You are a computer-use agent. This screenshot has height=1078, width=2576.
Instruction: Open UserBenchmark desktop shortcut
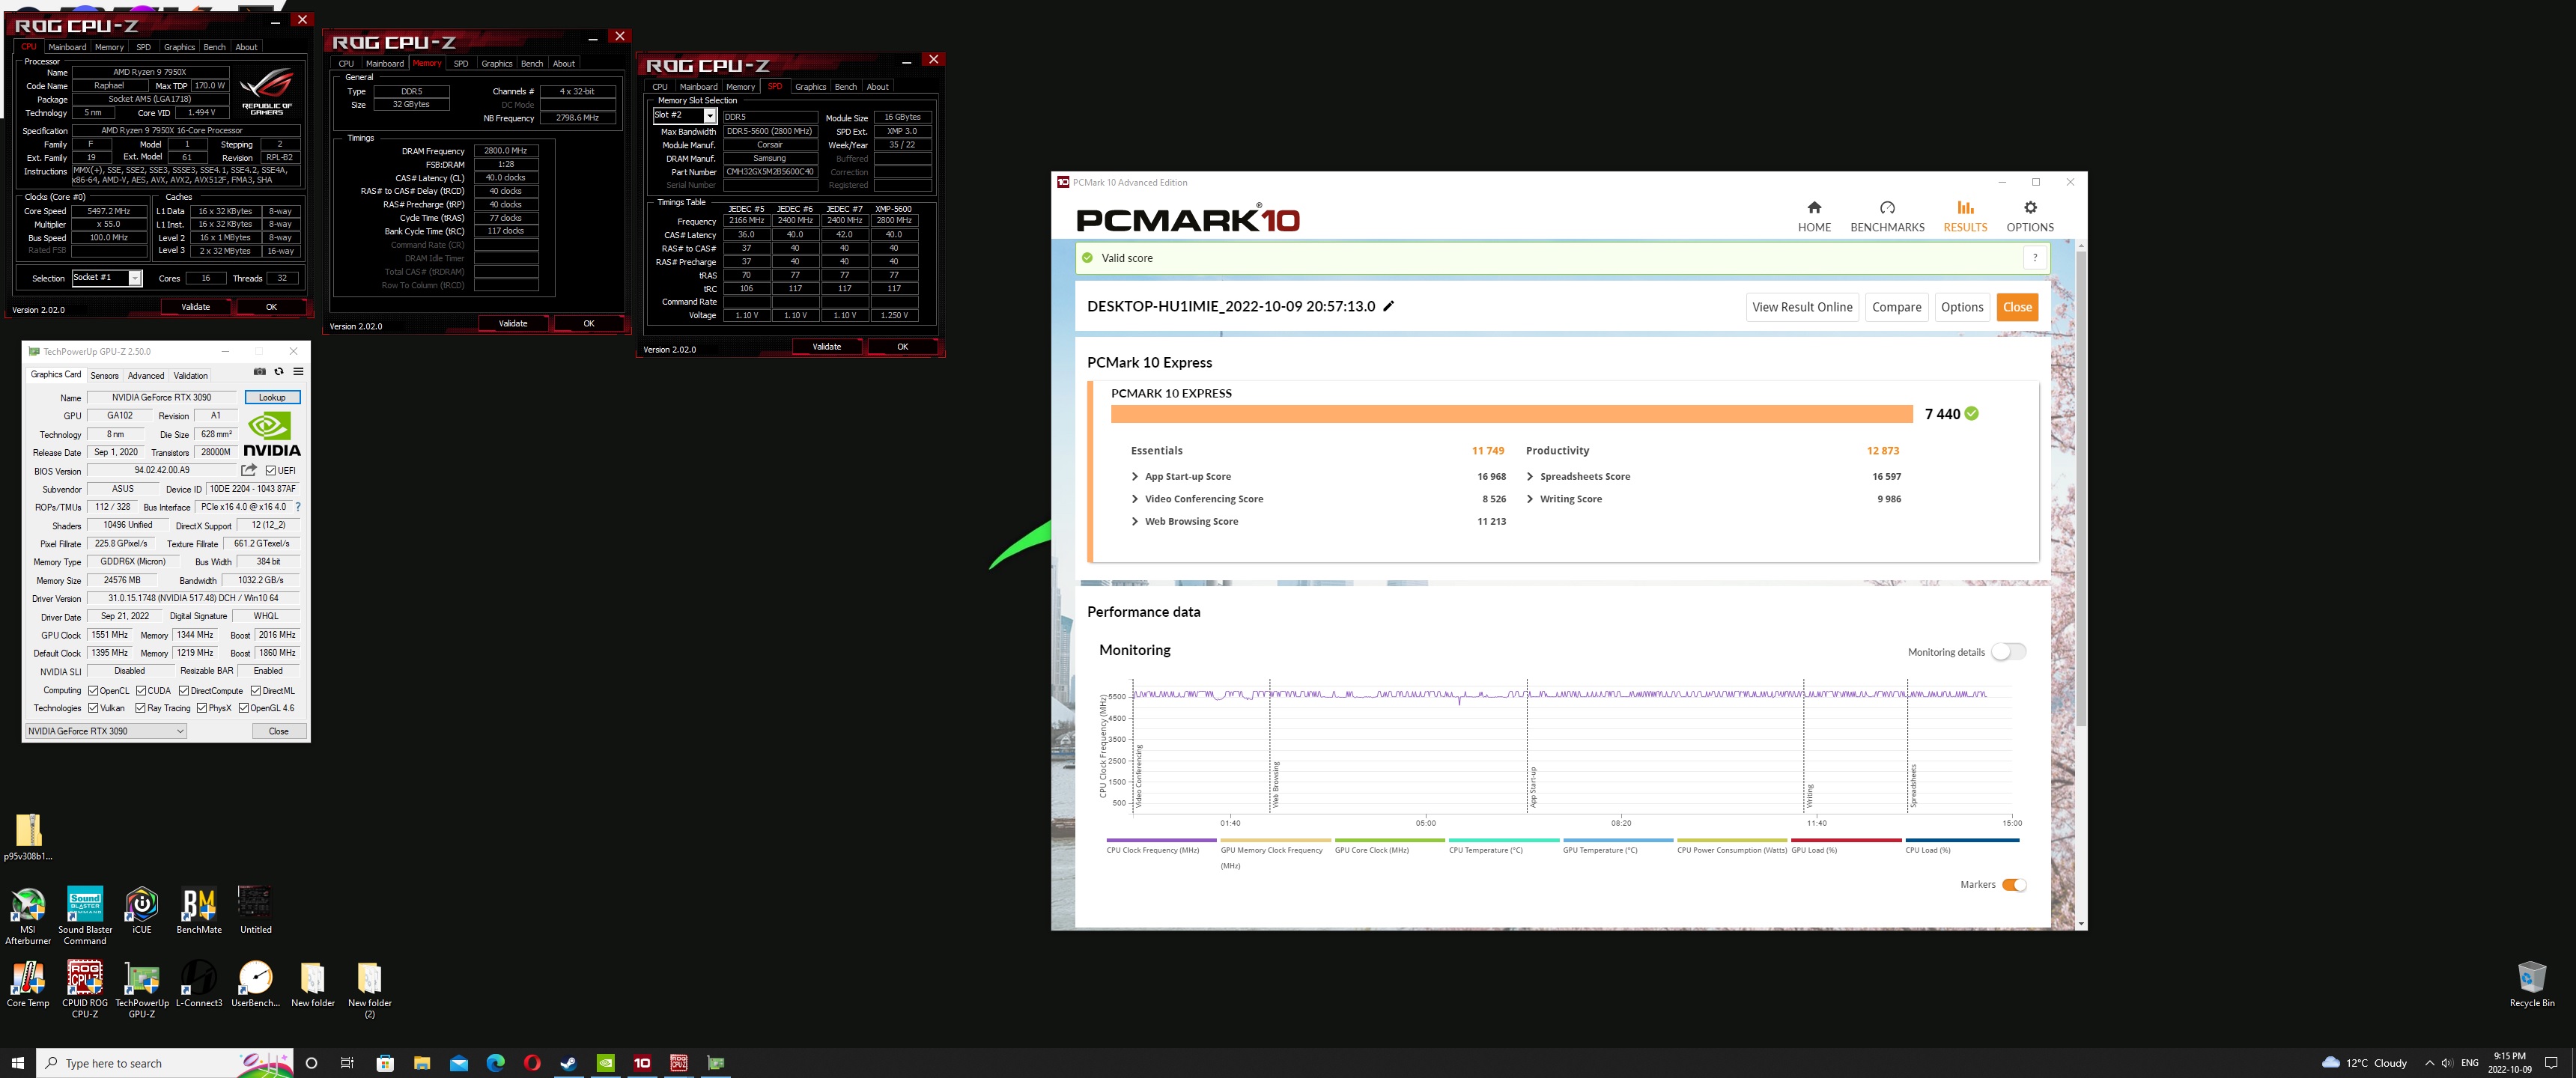(x=256, y=983)
